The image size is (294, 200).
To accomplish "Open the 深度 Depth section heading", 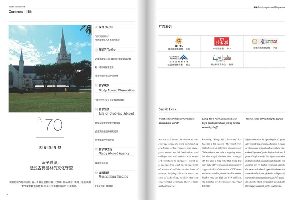I will click(106, 27).
